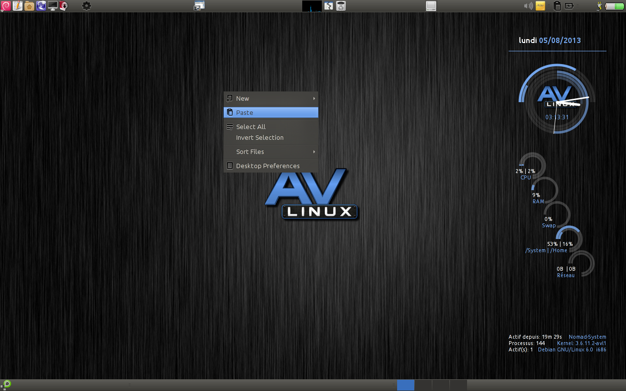Viewport: 626px width, 391px height.
Task: Switch to the first blue workspace
Action: (x=405, y=385)
